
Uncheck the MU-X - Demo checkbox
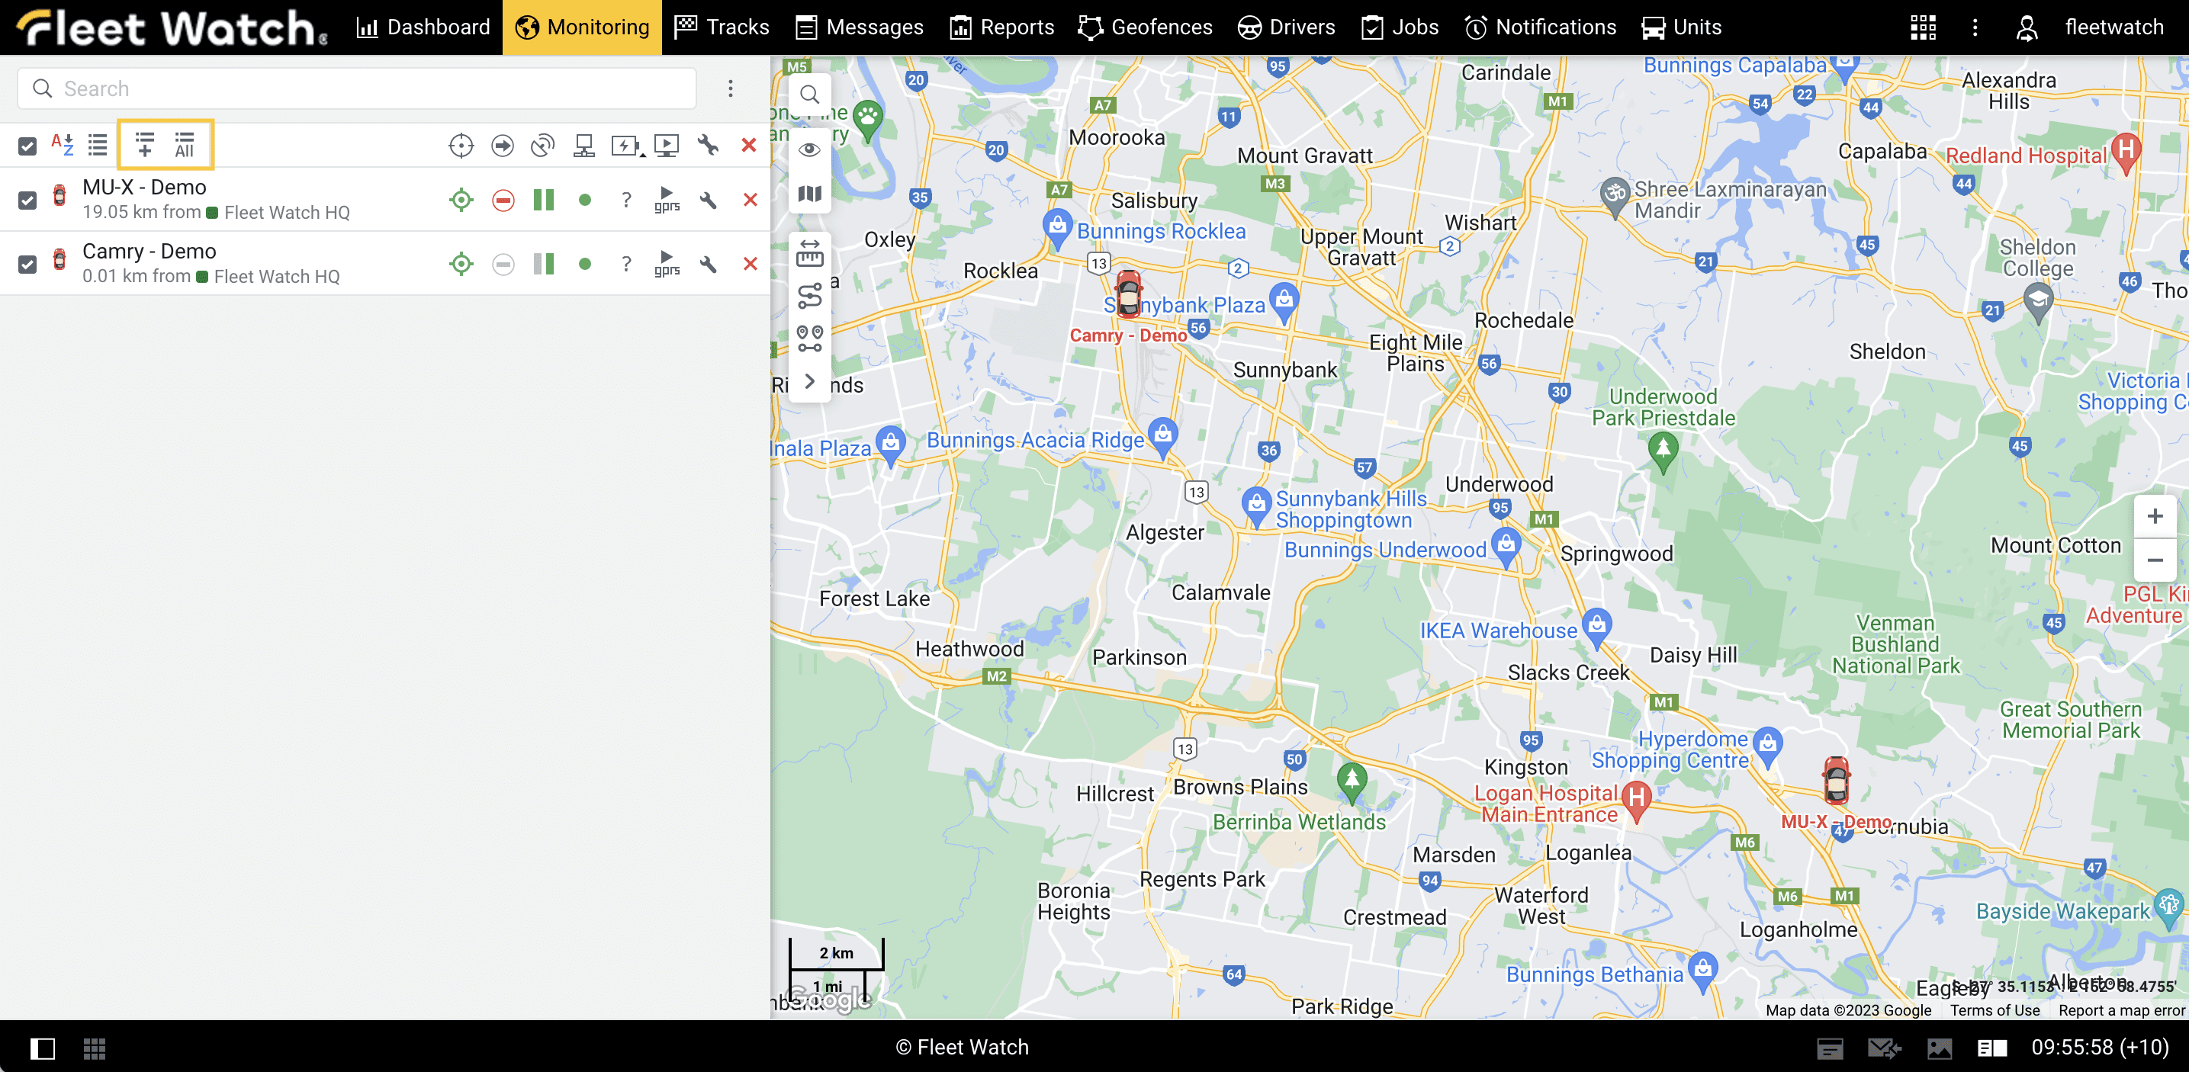27,201
